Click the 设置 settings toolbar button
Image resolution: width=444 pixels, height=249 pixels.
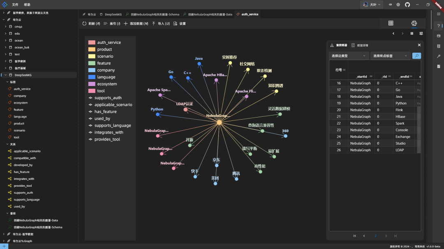[x=180, y=24]
